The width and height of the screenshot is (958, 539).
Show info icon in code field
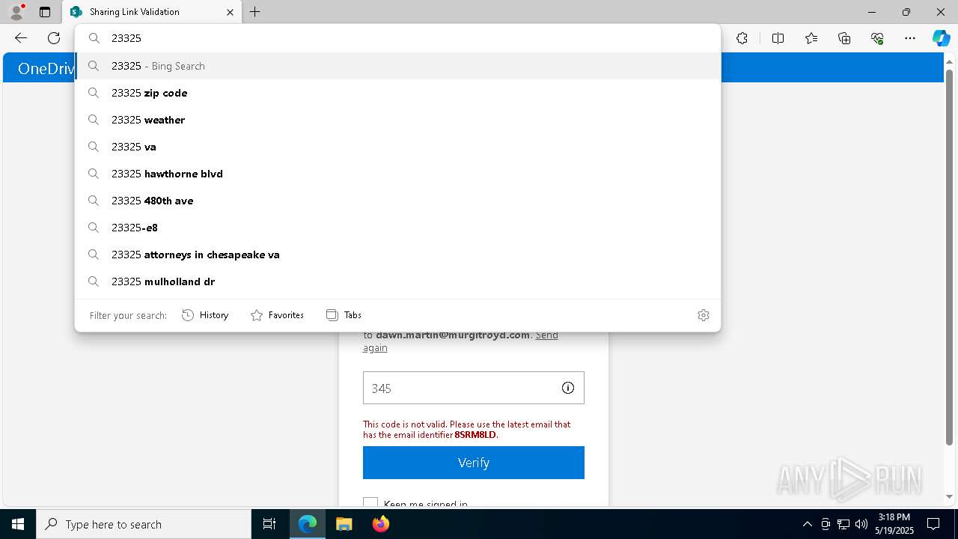click(568, 388)
